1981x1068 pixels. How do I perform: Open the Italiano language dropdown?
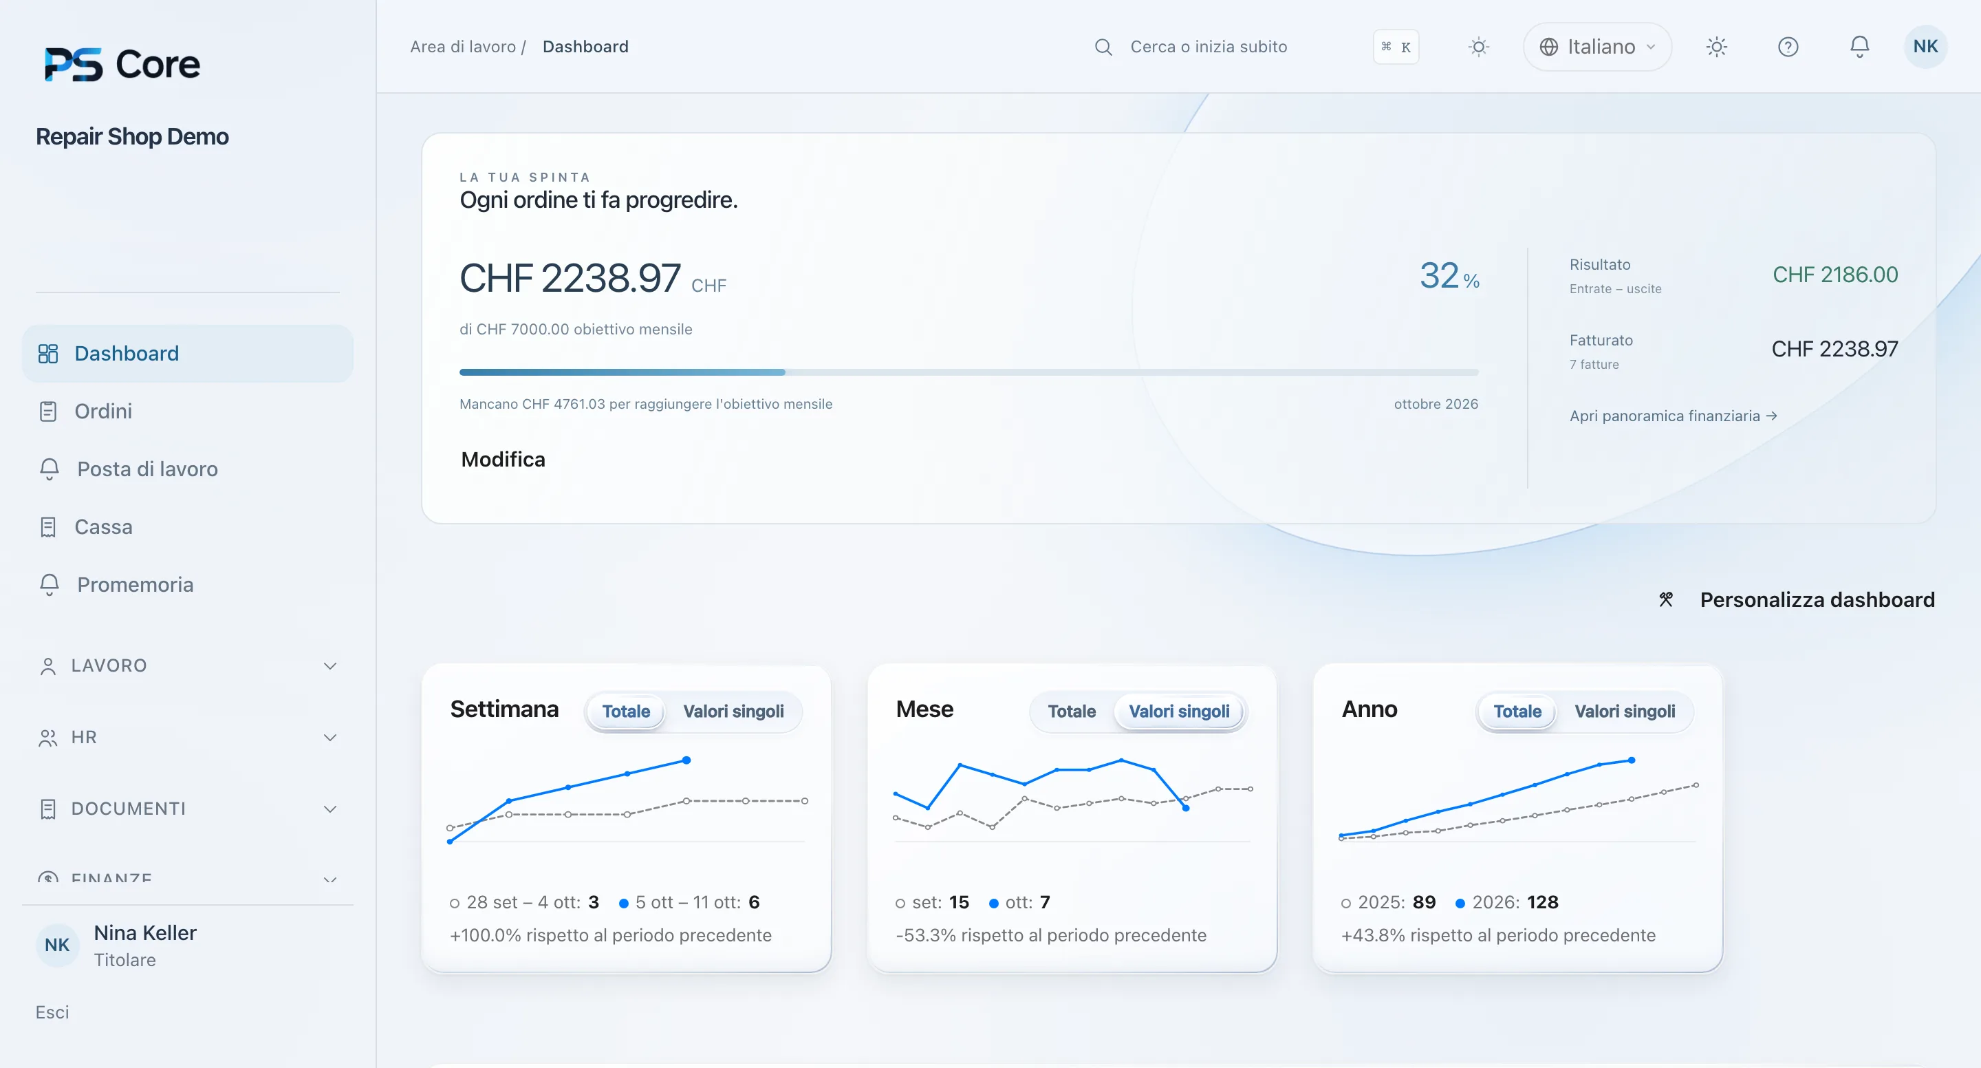[1597, 47]
